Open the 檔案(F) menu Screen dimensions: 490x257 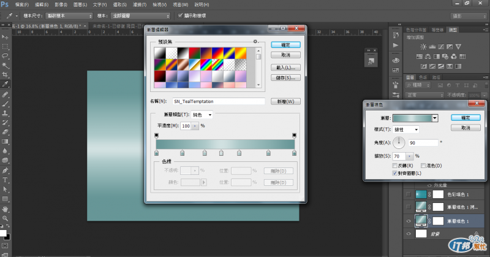21,5
